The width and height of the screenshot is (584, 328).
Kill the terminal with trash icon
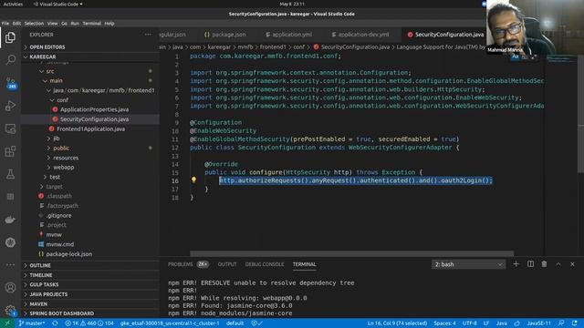tap(544, 264)
